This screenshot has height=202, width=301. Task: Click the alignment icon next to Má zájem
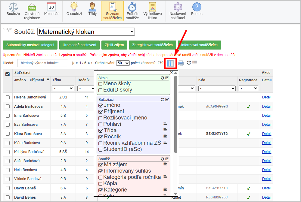[x=165, y=164]
